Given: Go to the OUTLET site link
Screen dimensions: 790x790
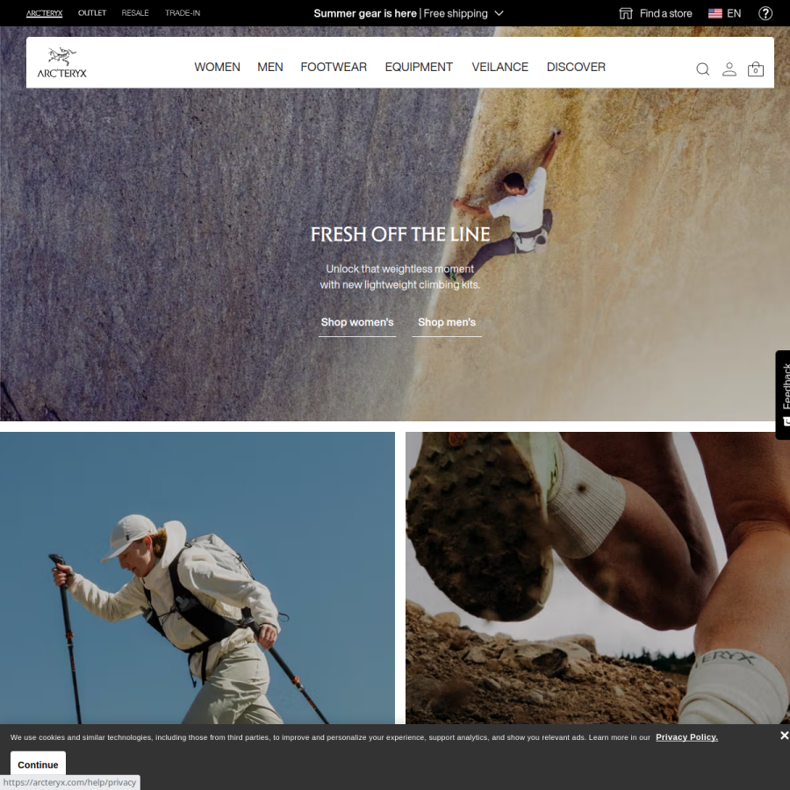Looking at the screenshot, I should click(92, 13).
